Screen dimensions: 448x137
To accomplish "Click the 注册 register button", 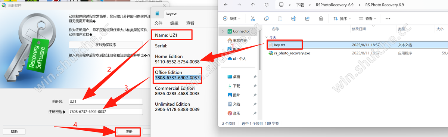I will pyautogui.click(x=128, y=131).
